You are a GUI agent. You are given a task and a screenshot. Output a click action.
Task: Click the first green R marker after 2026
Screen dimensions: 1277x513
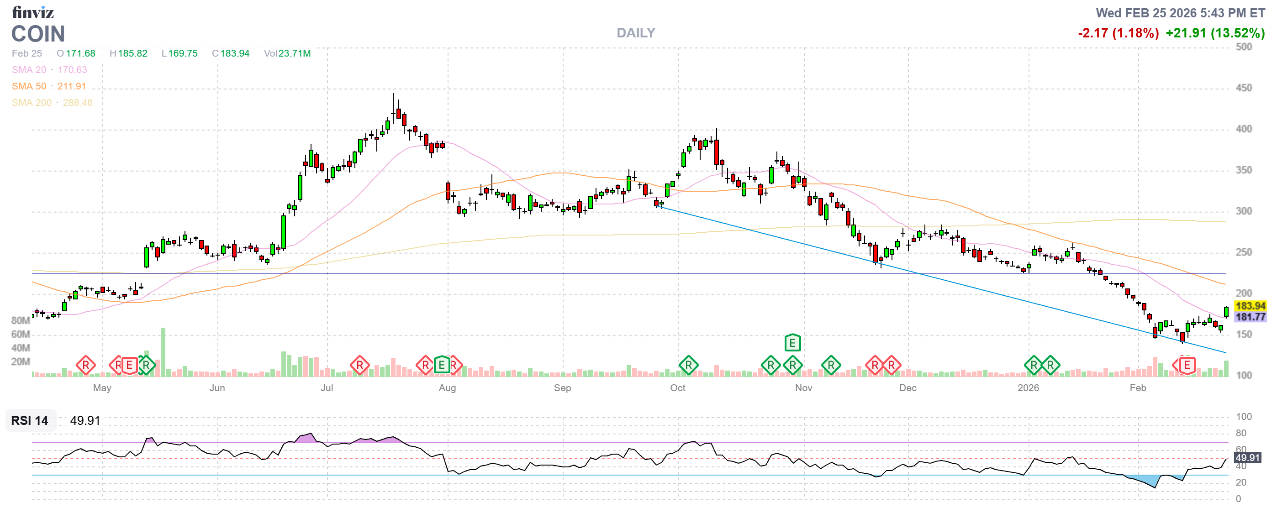tap(1033, 366)
